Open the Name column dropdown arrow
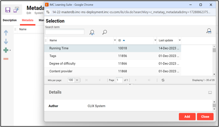Viewport: 219px width, 127px height. [115, 40]
